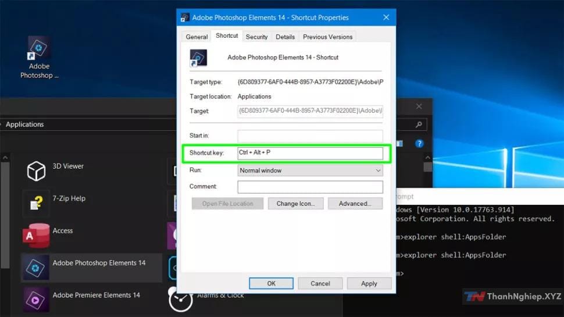Confirm with the OK button
This screenshot has width=564, height=317.
pyautogui.click(x=271, y=283)
